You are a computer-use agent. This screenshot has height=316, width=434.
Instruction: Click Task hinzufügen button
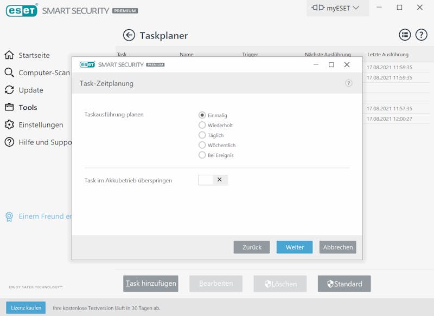click(x=151, y=284)
